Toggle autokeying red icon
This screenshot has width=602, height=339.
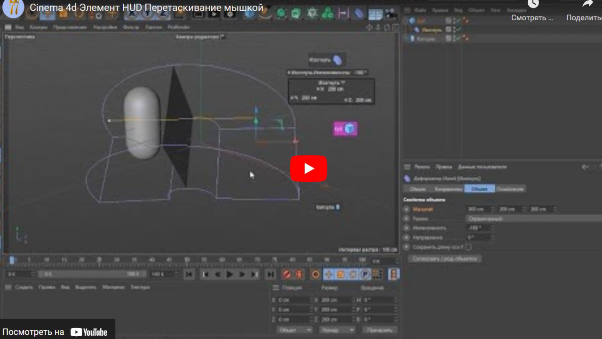point(299,274)
